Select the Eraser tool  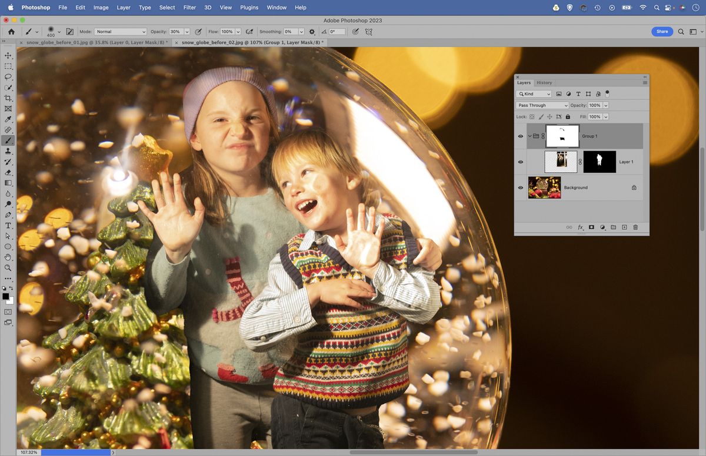[x=8, y=172]
